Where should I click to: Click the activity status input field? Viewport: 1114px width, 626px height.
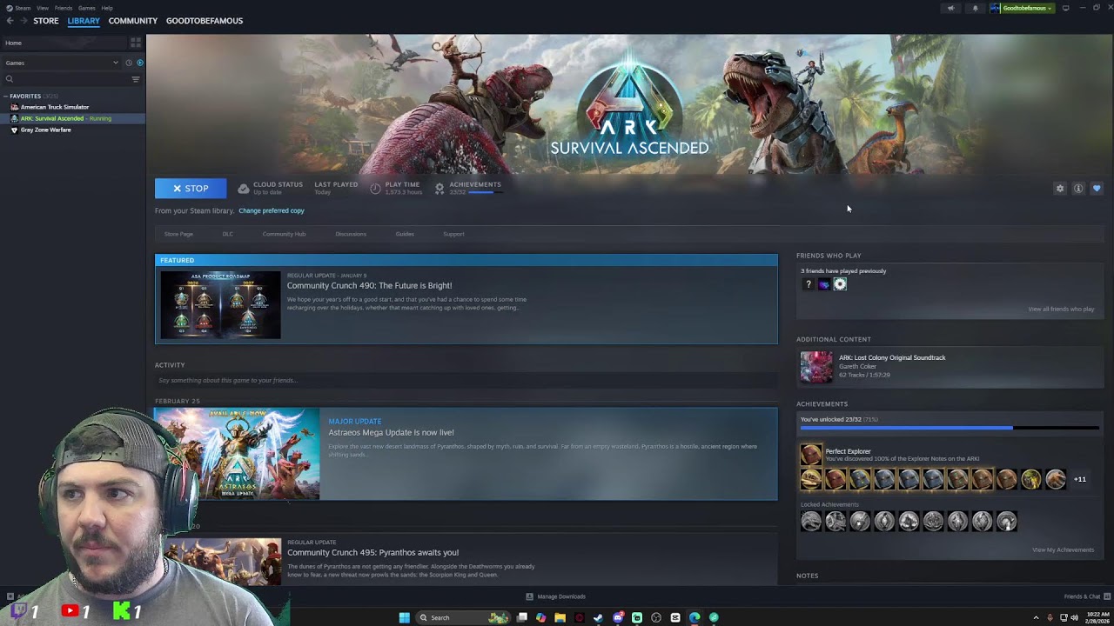[466, 380]
